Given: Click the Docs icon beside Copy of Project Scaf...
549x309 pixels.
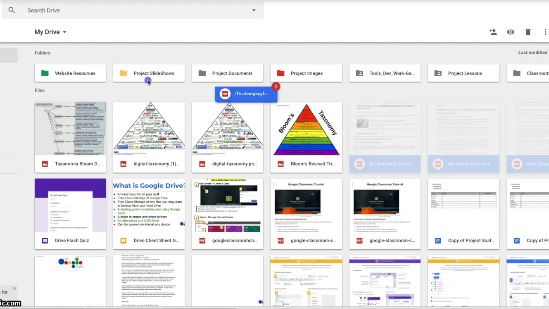Looking at the screenshot, I should point(438,241).
